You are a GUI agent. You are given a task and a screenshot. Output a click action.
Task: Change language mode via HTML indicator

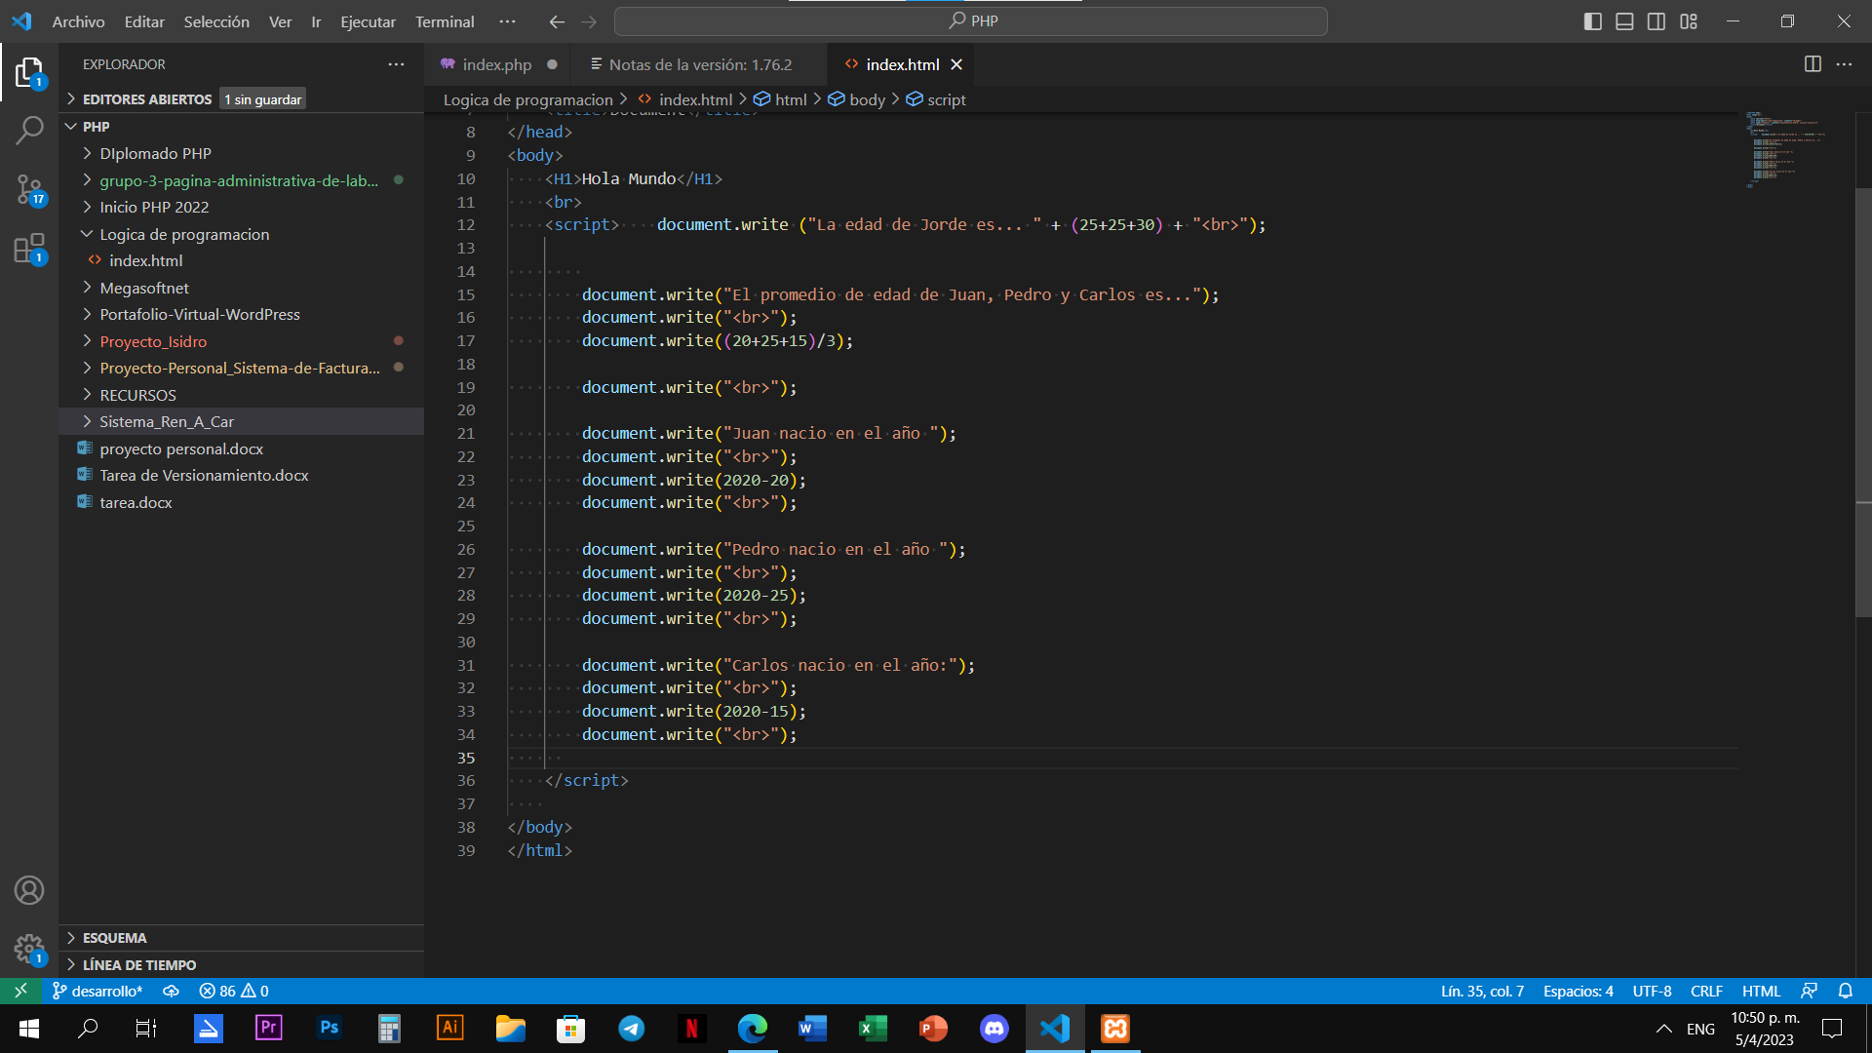coord(1761,991)
